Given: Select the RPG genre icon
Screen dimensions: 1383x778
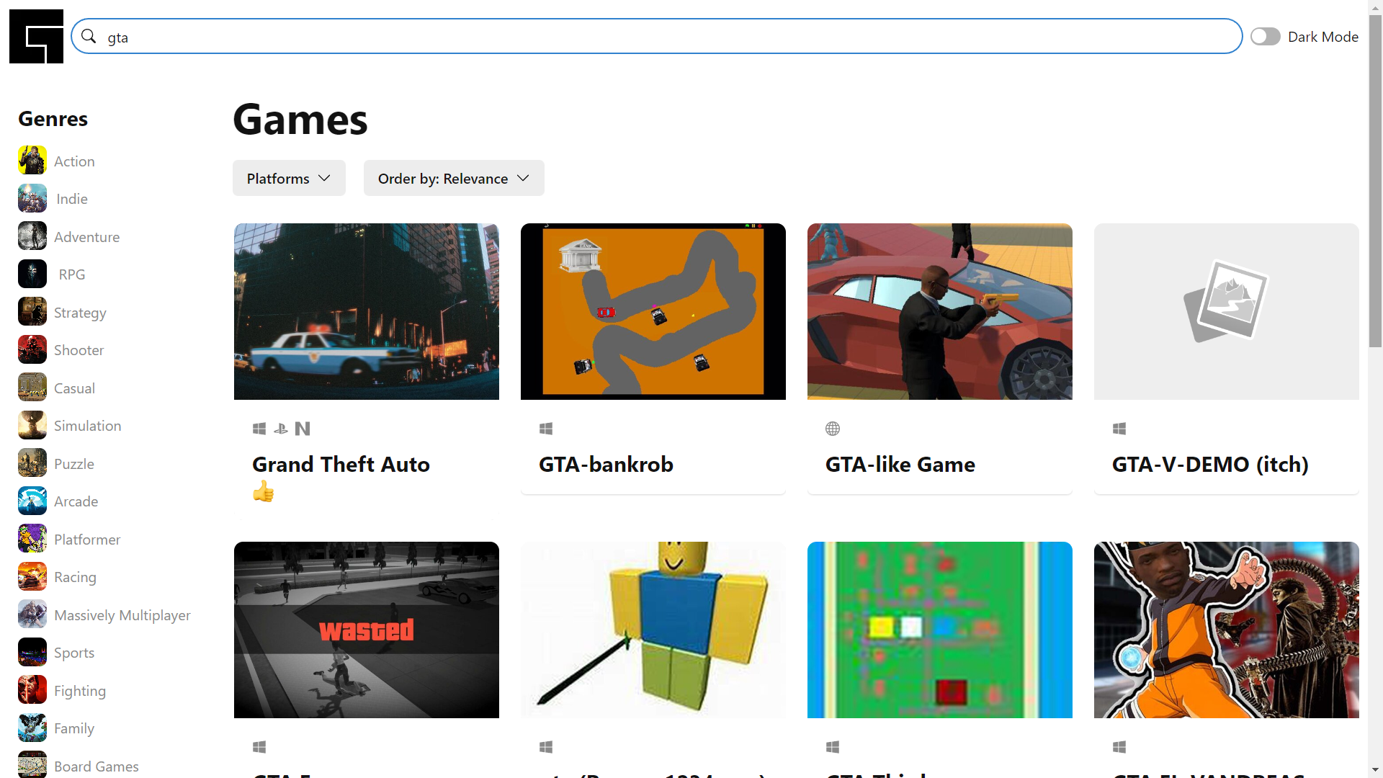Looking at the screenshot, I should [x=32, y=274].
